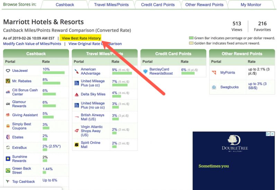The height and width of the screenshot is (190, 277).
Task: Click BarclayCard 6% green rate bar
Action: click(x=188, y=73)
